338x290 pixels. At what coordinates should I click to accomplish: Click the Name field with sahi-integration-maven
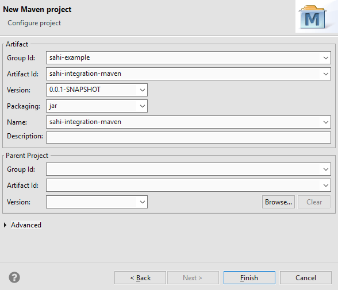[x=183, y=122]
